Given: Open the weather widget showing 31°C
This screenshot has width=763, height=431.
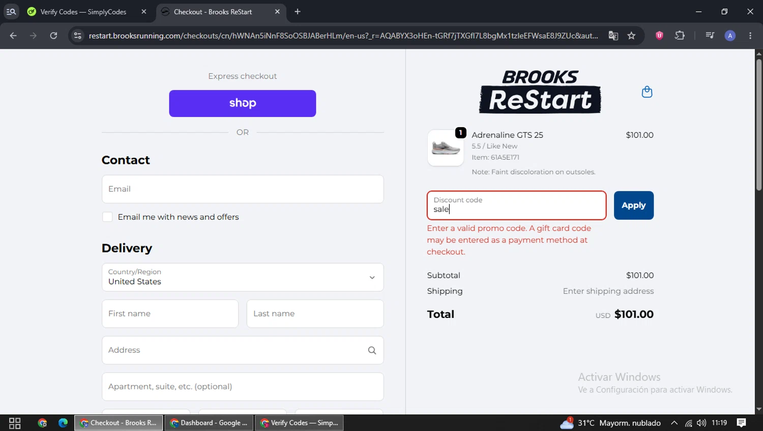Looking at the screenshot, I should point(610,423).
